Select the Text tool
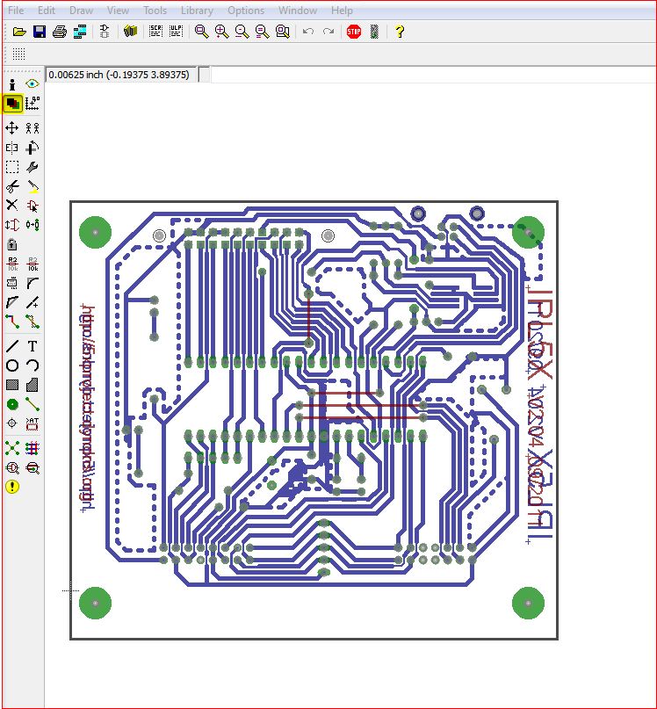Image resolution: width=657 pixels, height=709 pixels. point(32,346)
